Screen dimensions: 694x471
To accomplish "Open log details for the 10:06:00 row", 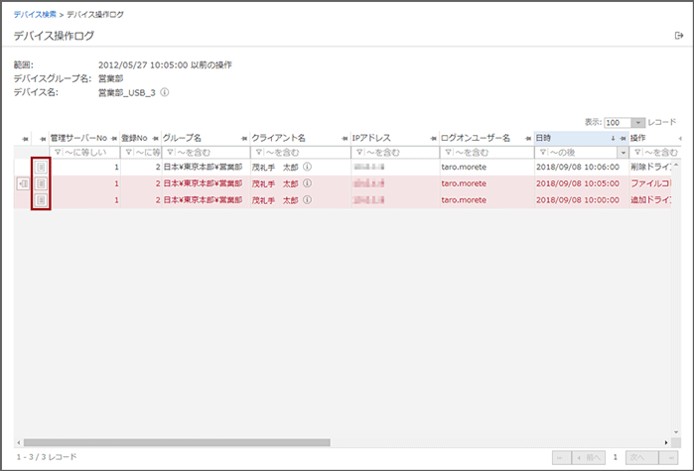I will [x=41, y=168].
